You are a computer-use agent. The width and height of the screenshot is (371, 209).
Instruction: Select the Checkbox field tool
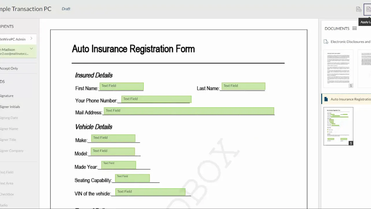7,194
